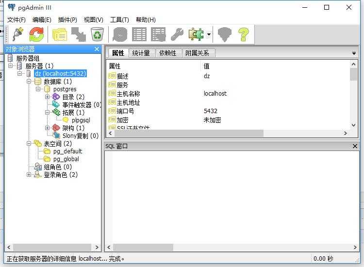
Task: Open the 编辑(E) menu
Action: pos(42,20)
